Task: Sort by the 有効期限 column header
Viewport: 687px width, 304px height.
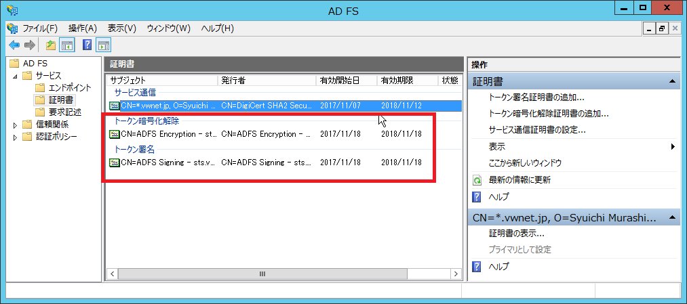Action: click(408, 81)
